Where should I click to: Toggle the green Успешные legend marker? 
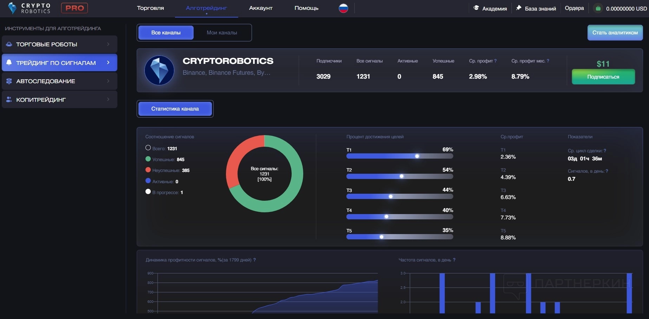[x=148, y=159]
